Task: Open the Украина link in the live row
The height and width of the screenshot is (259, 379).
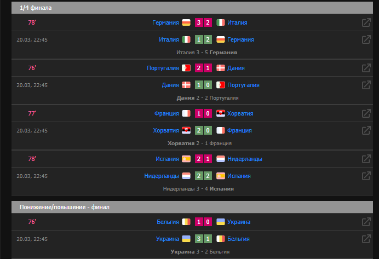Action: pos(239,222)
